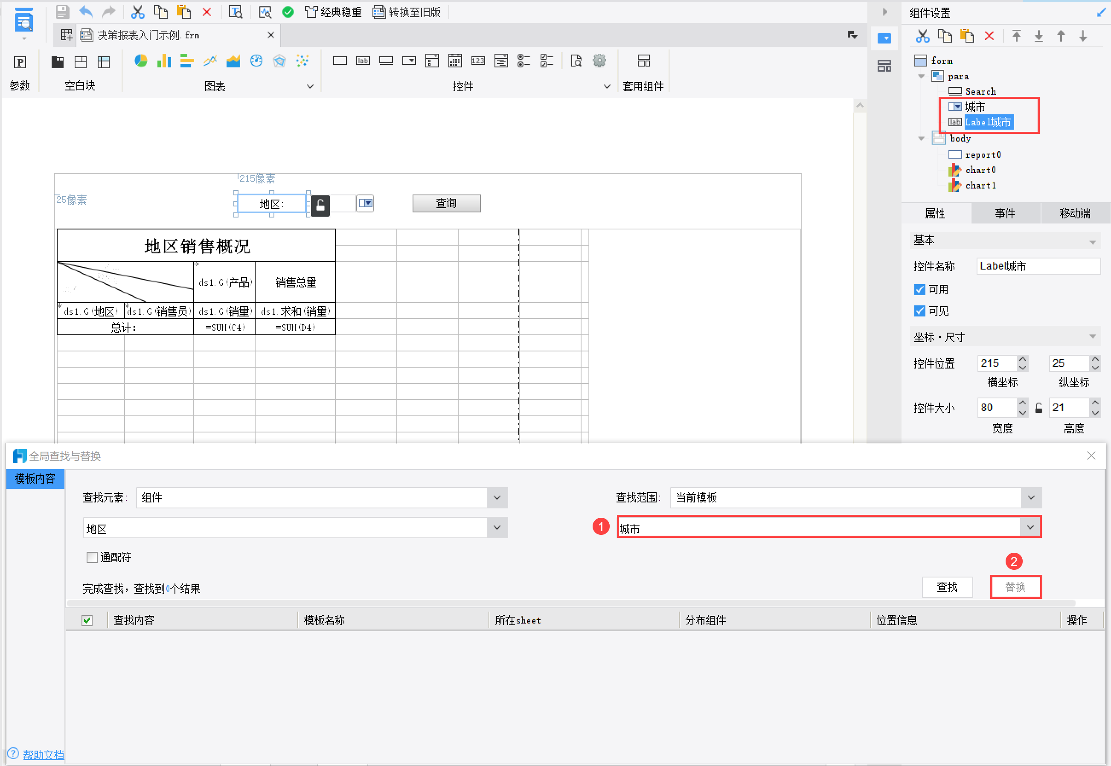The height and width of the screenshot is (766, 1111).
Task: Click the parameter P icon
Action: click(20, 62)
